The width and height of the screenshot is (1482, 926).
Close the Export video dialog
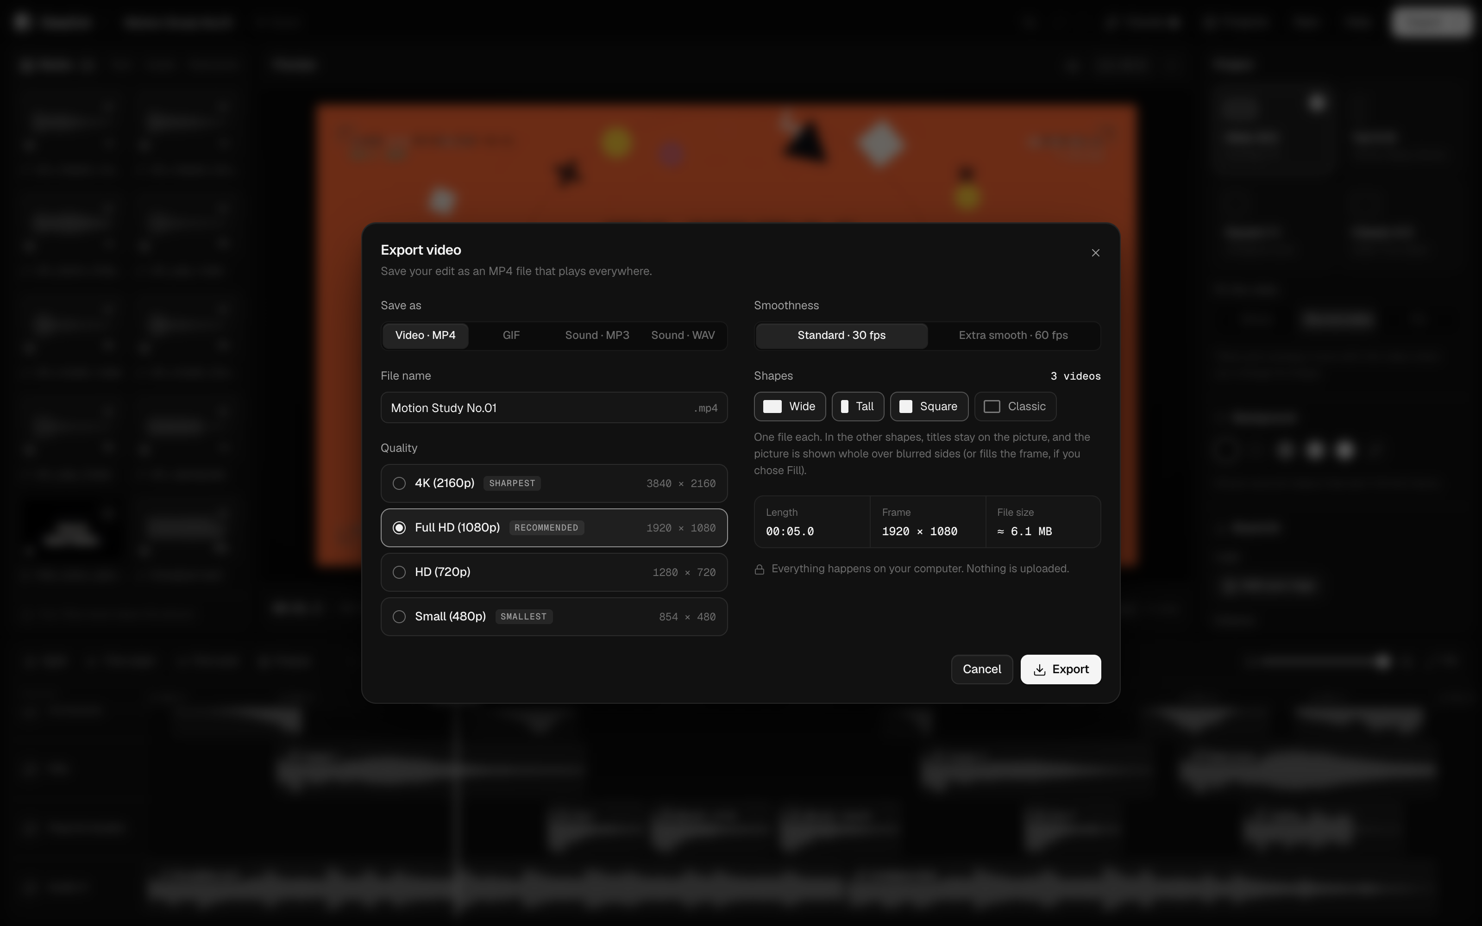[x=1096, y=253]
